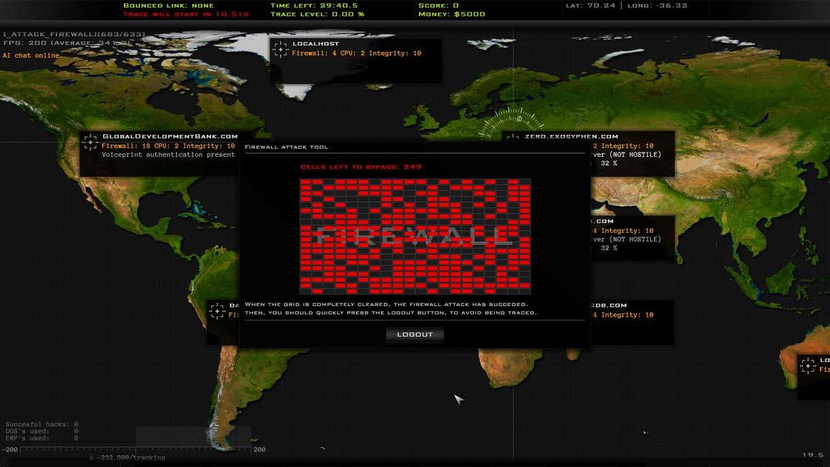Click the "DOS's used: 0" statistic
The image size is (830, 467).
click(x=41, y=431)
